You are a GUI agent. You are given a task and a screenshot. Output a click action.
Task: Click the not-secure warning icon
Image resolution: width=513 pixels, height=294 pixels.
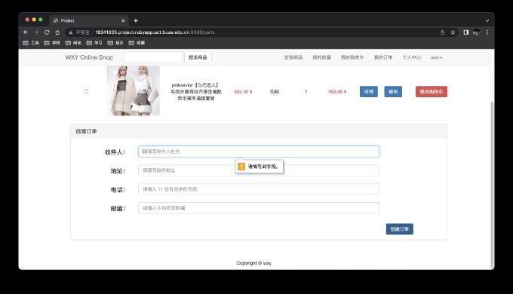tap(71, 32)
